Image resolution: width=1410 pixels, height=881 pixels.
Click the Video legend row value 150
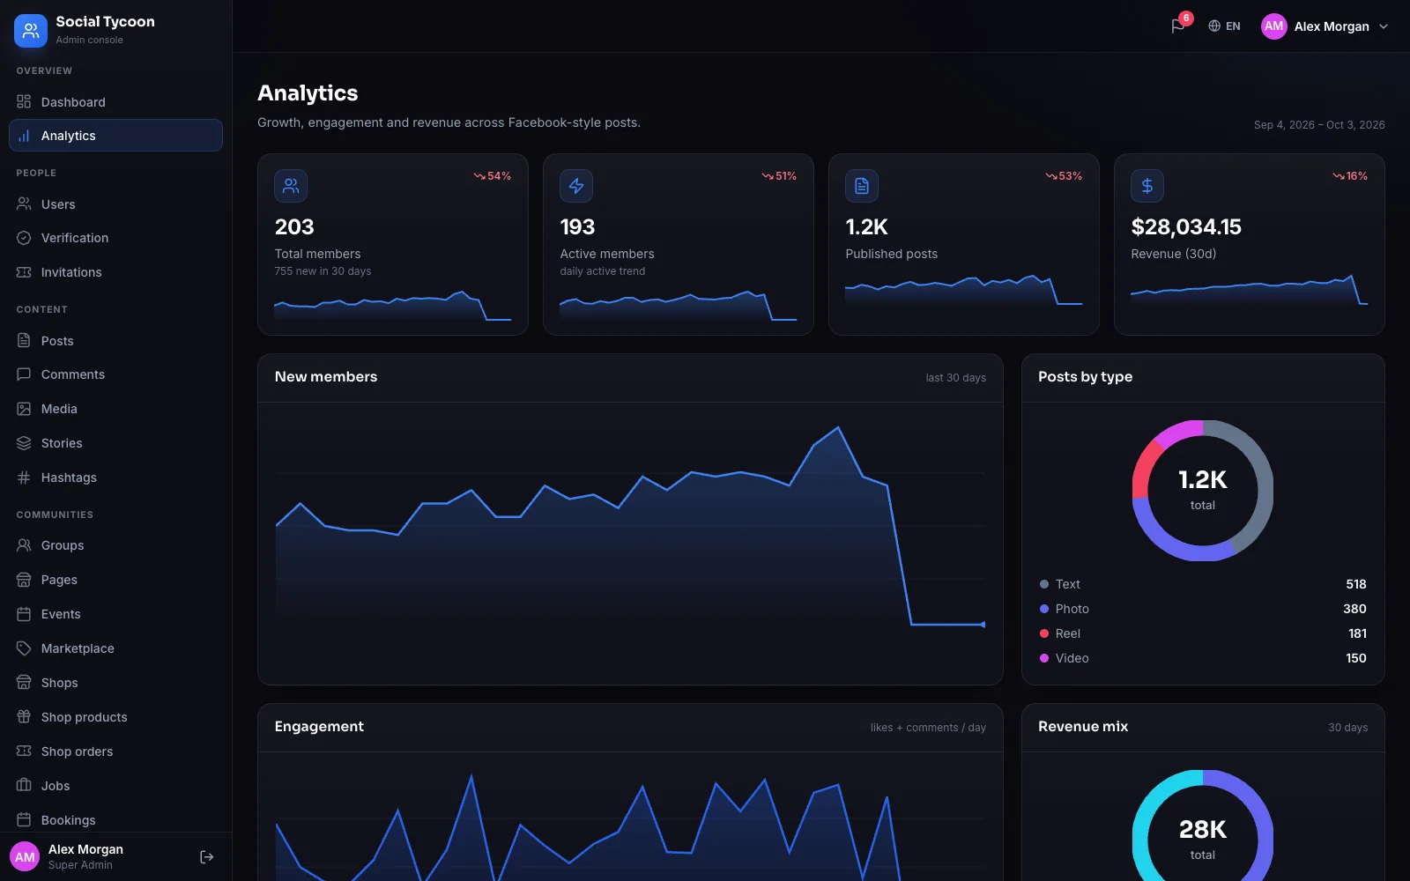(x=1356, y=658)
